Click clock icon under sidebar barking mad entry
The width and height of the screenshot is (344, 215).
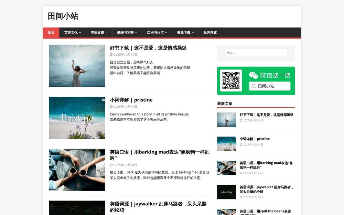point(241,173)
